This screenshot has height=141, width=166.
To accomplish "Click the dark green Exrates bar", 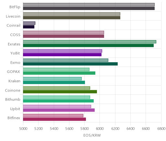I will (x=88, y=46).
